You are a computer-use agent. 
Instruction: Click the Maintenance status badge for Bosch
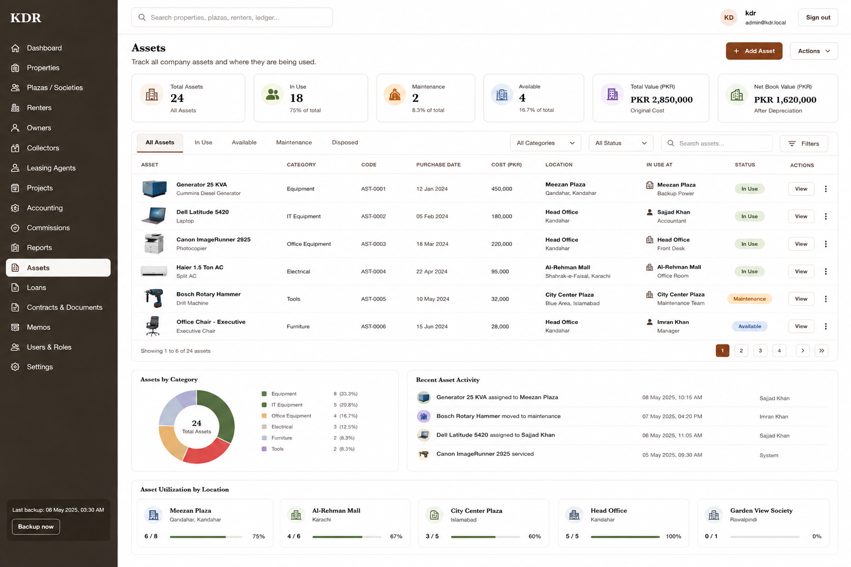[750, 299]
